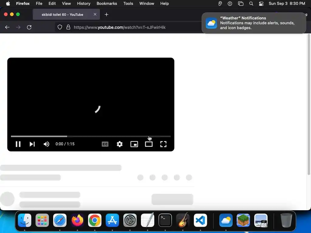Enter fullscreen video mode
The height and width of the screenshot is (233, 311).
163,144
